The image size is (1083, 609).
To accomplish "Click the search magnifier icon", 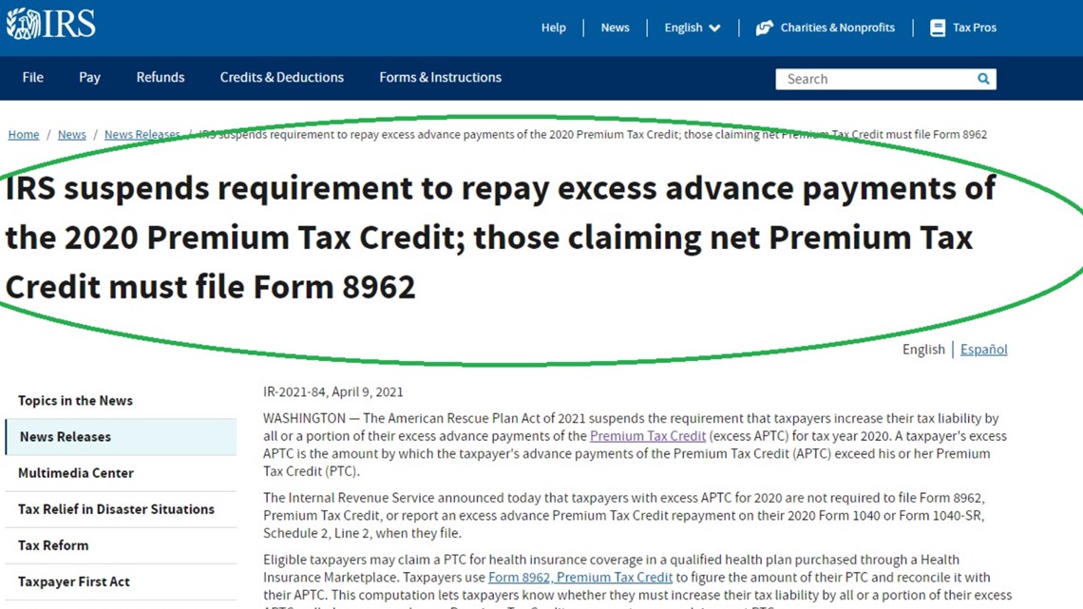I will pos(983,79).
